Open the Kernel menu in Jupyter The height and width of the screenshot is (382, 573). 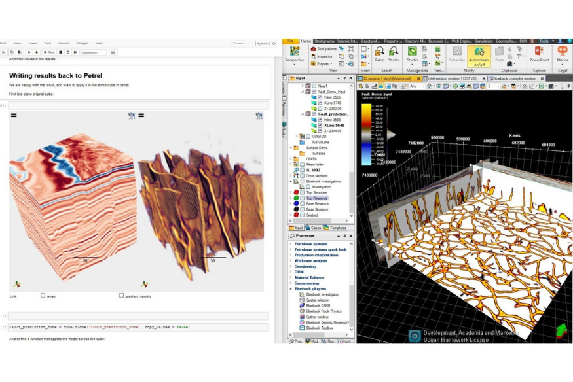pyautogui.click(x=64, y=43)
